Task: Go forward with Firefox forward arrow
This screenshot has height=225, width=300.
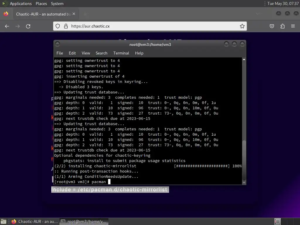Action: [x=18, y=26]
